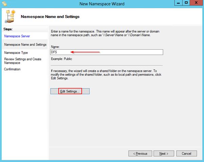Click the New Namespace Wizard title bar text
Image resolution: width=204 pixels, height=162 pixels.
102,4
